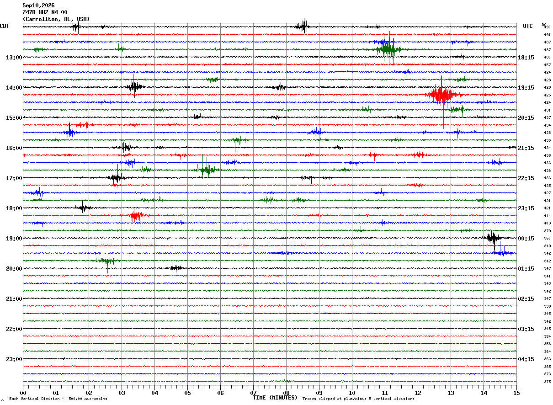The height and width of the screenshot is (405, 553).
Task: Click the station title Z47B HHZ N4 00
Action: point(45,12)
